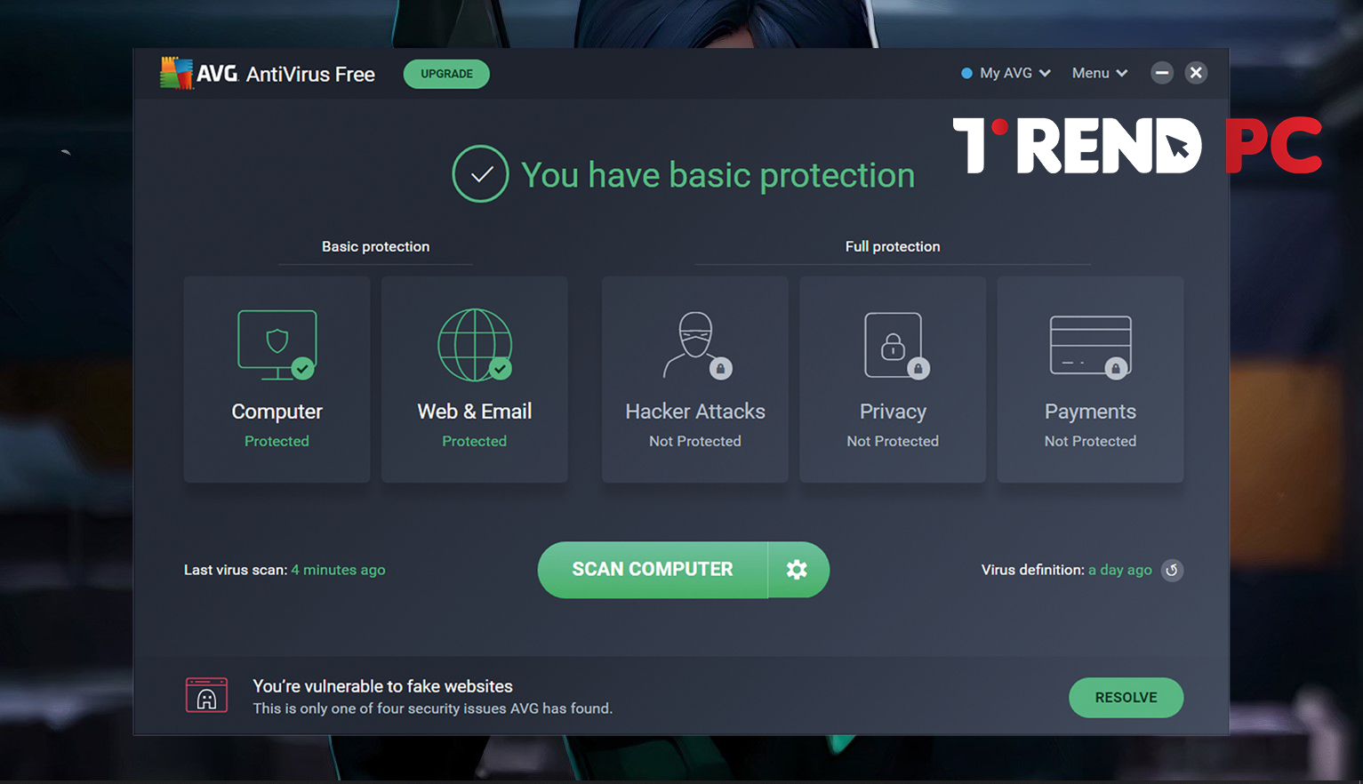Screen dimensions: 1363x784
Task: Click the 'Full protection' section label
Action: (x=893, y=246)
